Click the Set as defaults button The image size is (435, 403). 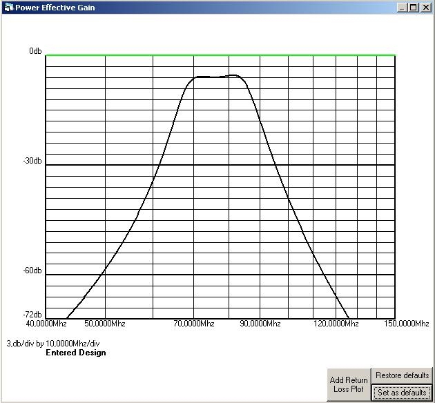point(402,393)
